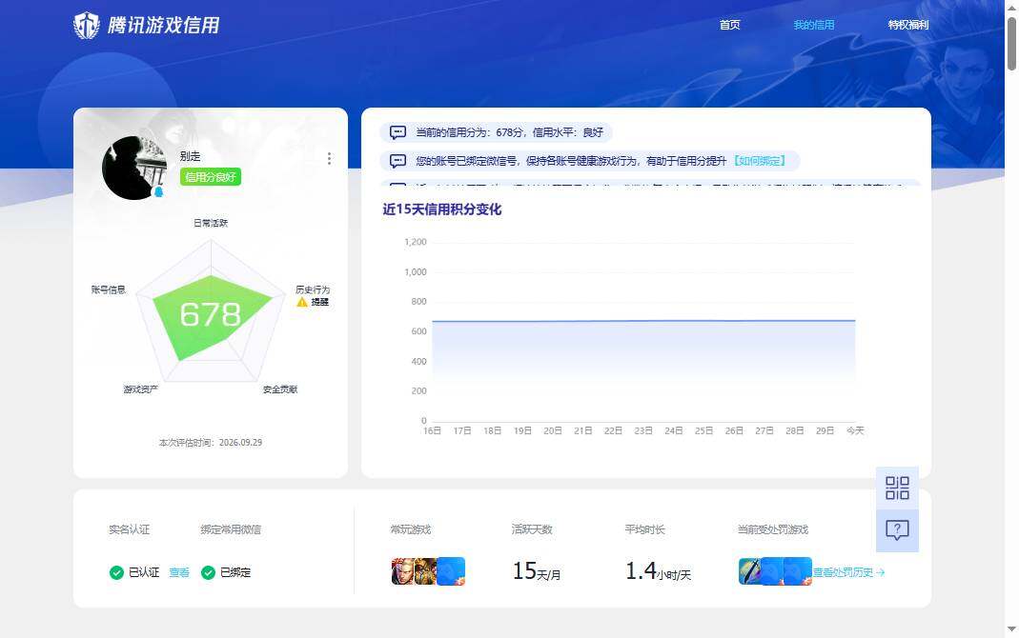The width and height of the screenshot is (1019, 638).
Task: Click the chat bubble icon beside credit score message
Action: coord(397,132)
